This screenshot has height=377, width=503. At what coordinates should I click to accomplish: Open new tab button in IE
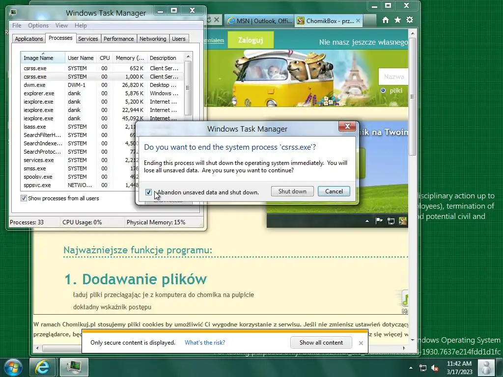[x=369, y=21]
